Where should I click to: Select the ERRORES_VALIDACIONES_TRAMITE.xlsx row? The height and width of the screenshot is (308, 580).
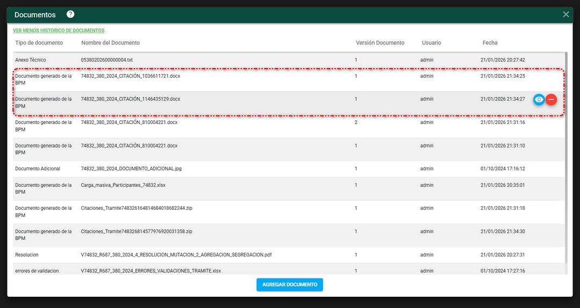click(x=151, y=271)
